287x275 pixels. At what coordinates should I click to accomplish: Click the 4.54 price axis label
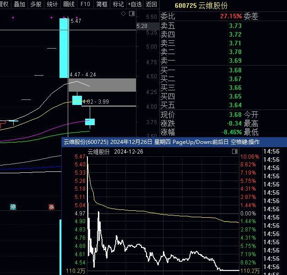80,262
